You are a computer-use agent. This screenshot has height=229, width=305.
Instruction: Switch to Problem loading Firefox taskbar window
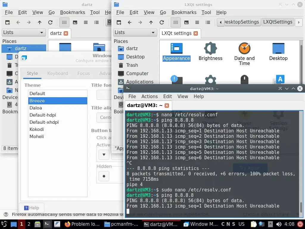(82, 224)
